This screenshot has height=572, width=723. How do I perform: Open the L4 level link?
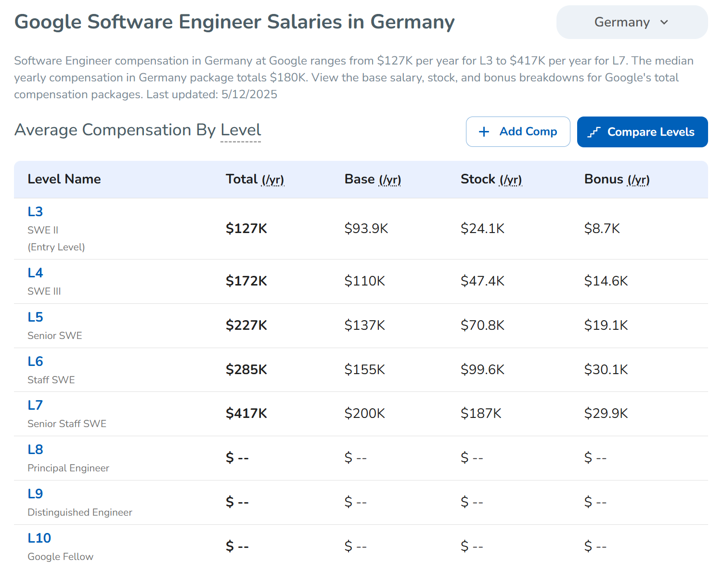coord(35,273)
